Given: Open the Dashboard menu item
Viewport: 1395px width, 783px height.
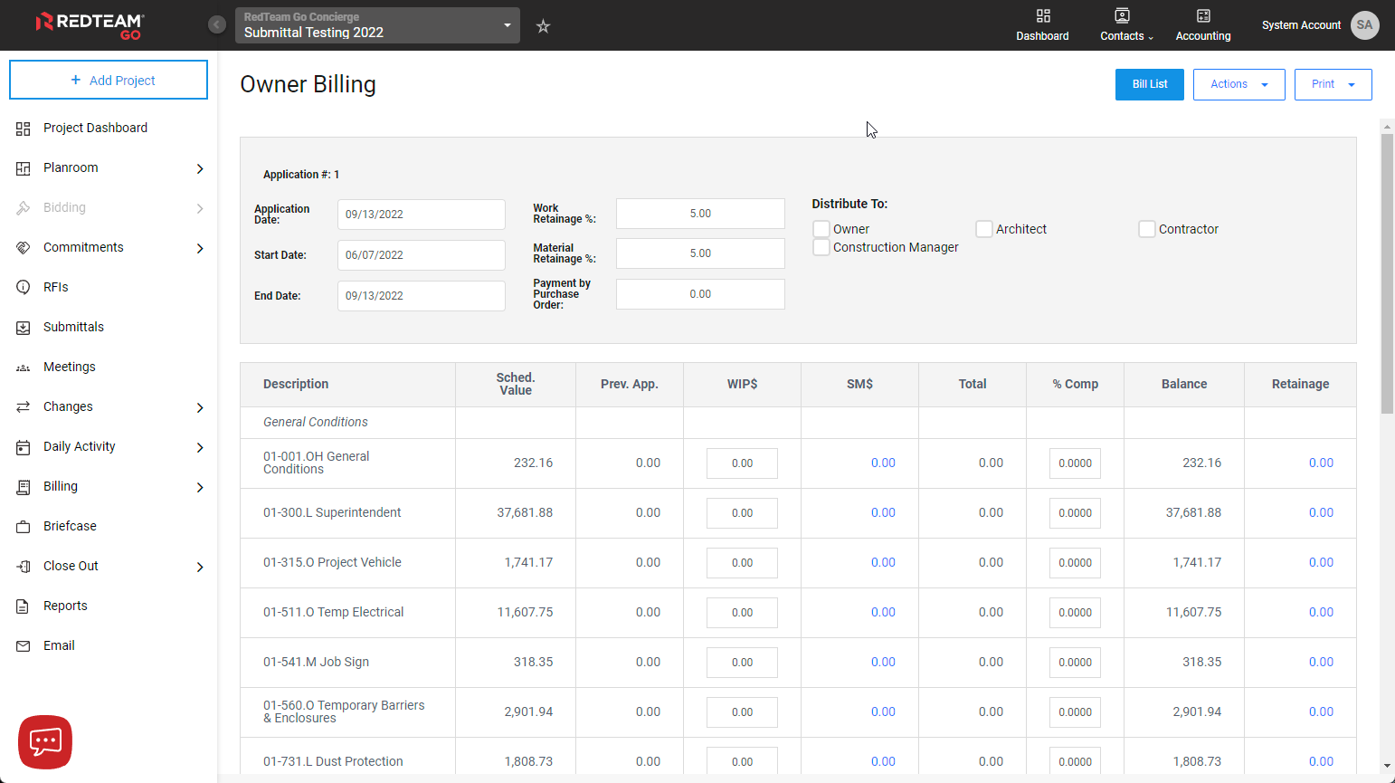Looking at the screenshot, I should (1042, 25).
